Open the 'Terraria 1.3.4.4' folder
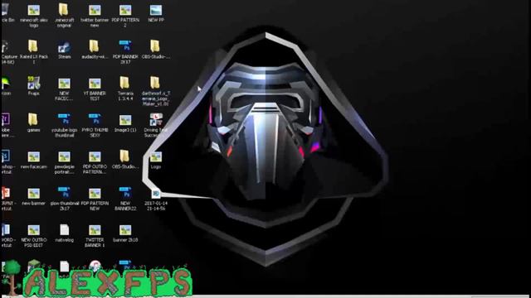531x298 pixels. (x=125, y=89)
